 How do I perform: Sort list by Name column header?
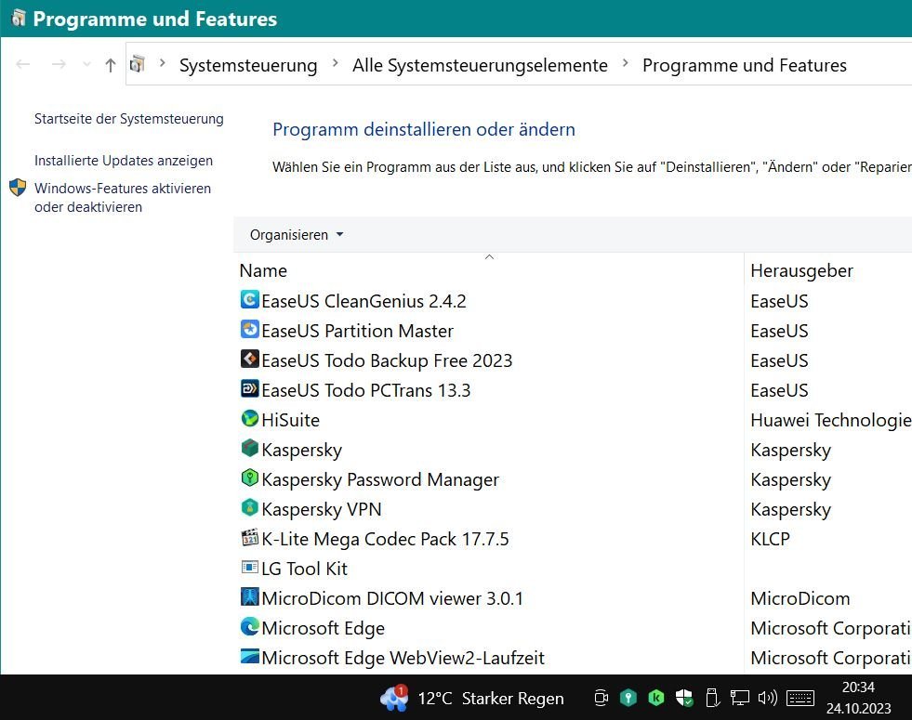pos(263,270)
